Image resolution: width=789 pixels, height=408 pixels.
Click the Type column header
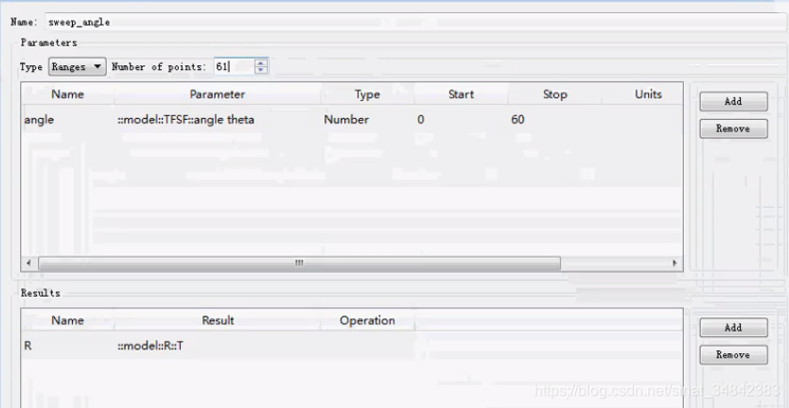(x=367, y=94)
